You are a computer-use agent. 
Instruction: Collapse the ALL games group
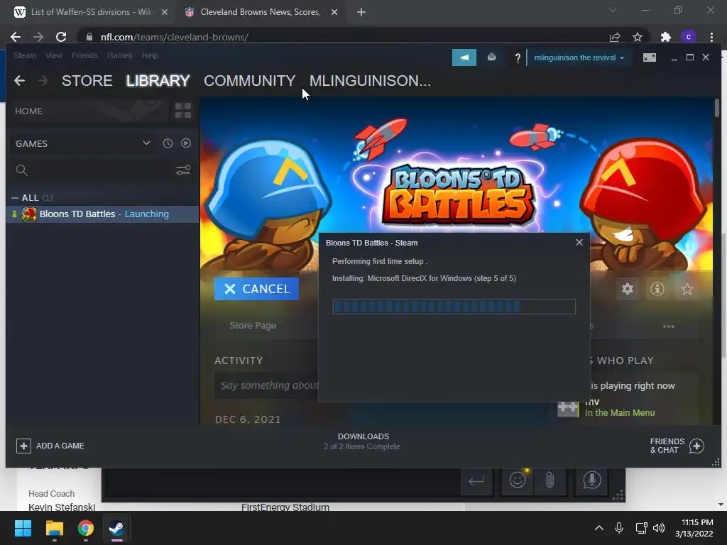pos(15,198)
